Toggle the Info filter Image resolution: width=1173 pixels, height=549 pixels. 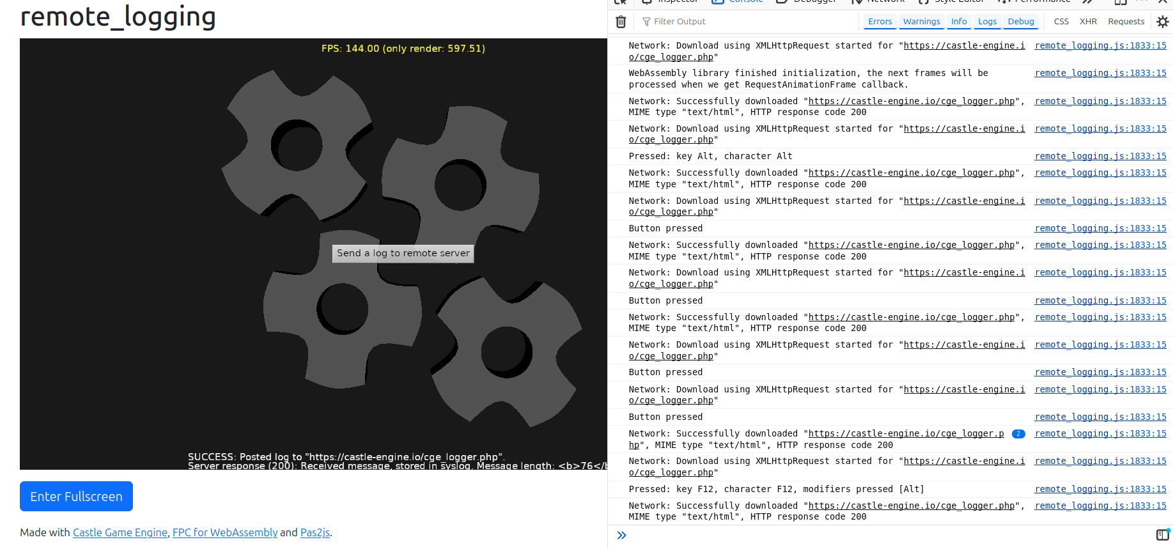[959, 22]
